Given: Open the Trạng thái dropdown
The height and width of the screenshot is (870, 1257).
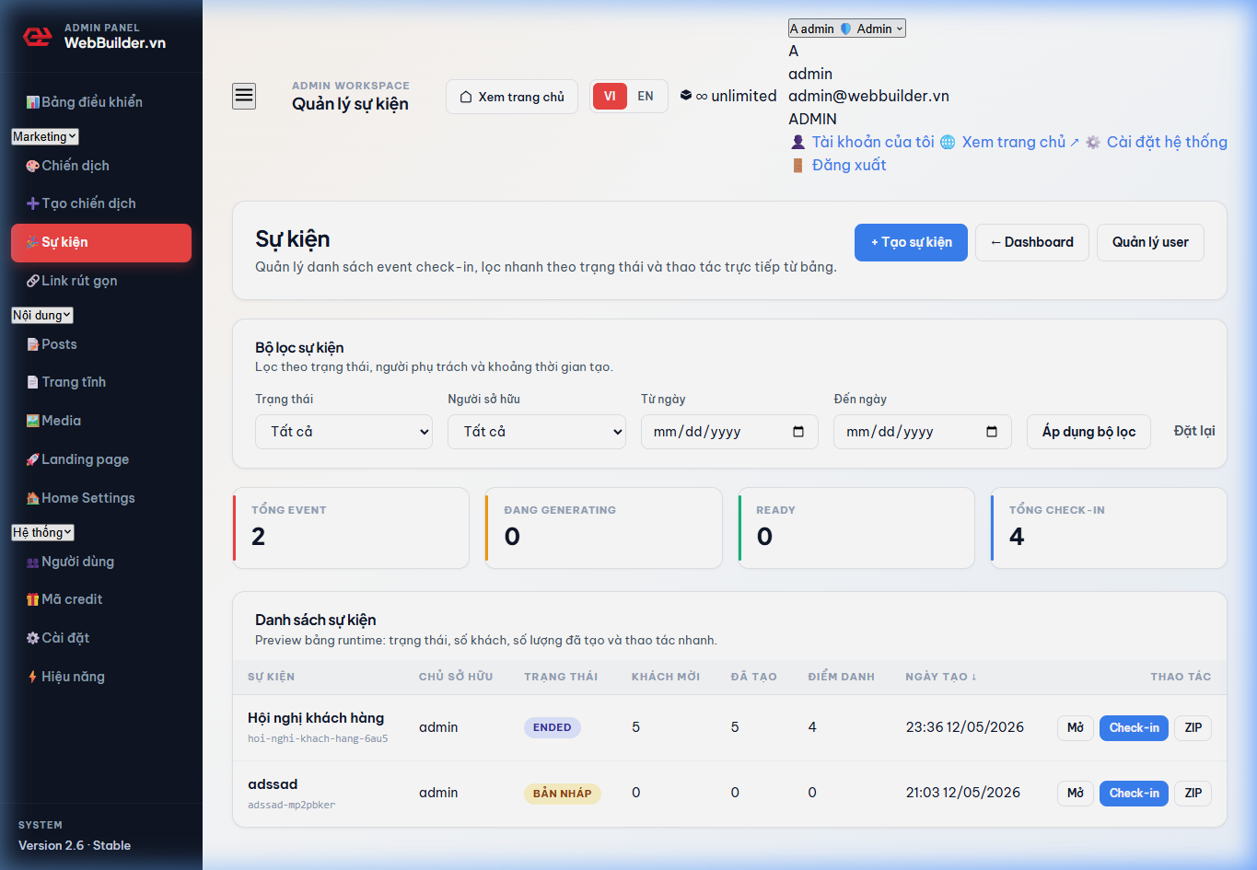Looking at the screenshot, I should (x=343, y=432).
